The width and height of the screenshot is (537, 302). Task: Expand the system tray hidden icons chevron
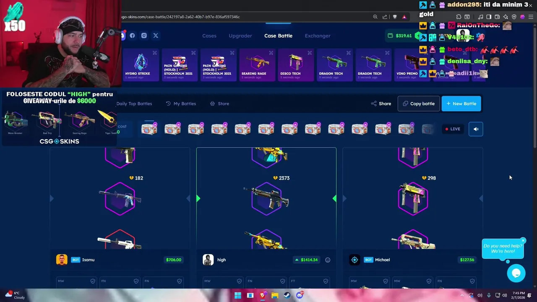pos(462,295)
